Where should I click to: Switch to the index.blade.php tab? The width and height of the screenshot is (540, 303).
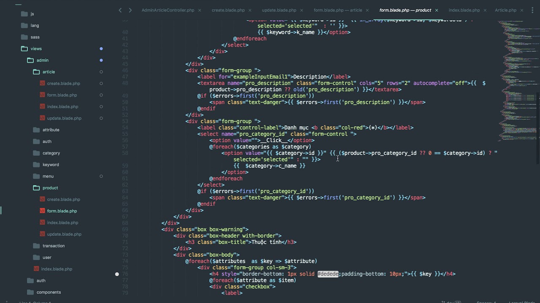(x=464, y=10)
